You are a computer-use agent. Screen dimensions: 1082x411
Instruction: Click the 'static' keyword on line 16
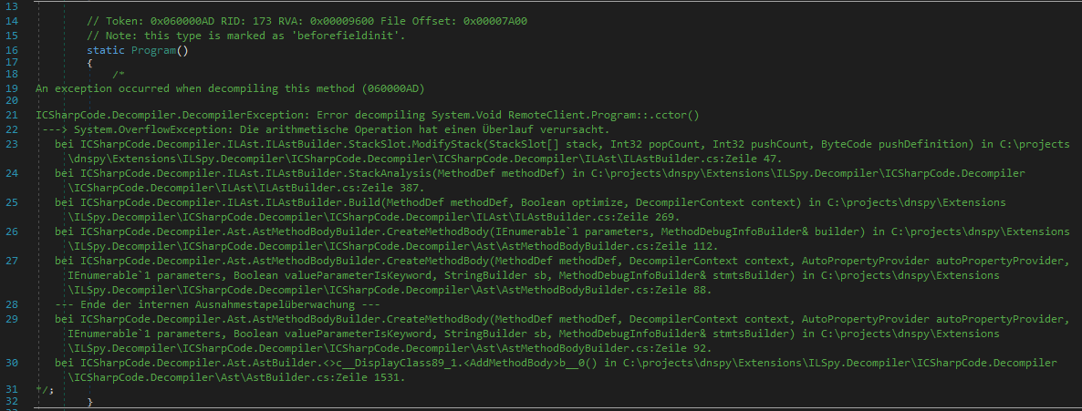point(106,50)
